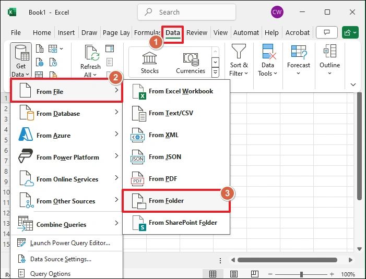
Task: Expand the From Azure submenu
Action: pos(67,135)
